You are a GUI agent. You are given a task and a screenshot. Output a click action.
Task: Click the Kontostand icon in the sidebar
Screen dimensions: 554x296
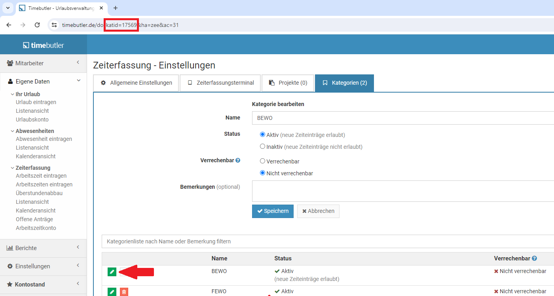click(x=9, y=284)
